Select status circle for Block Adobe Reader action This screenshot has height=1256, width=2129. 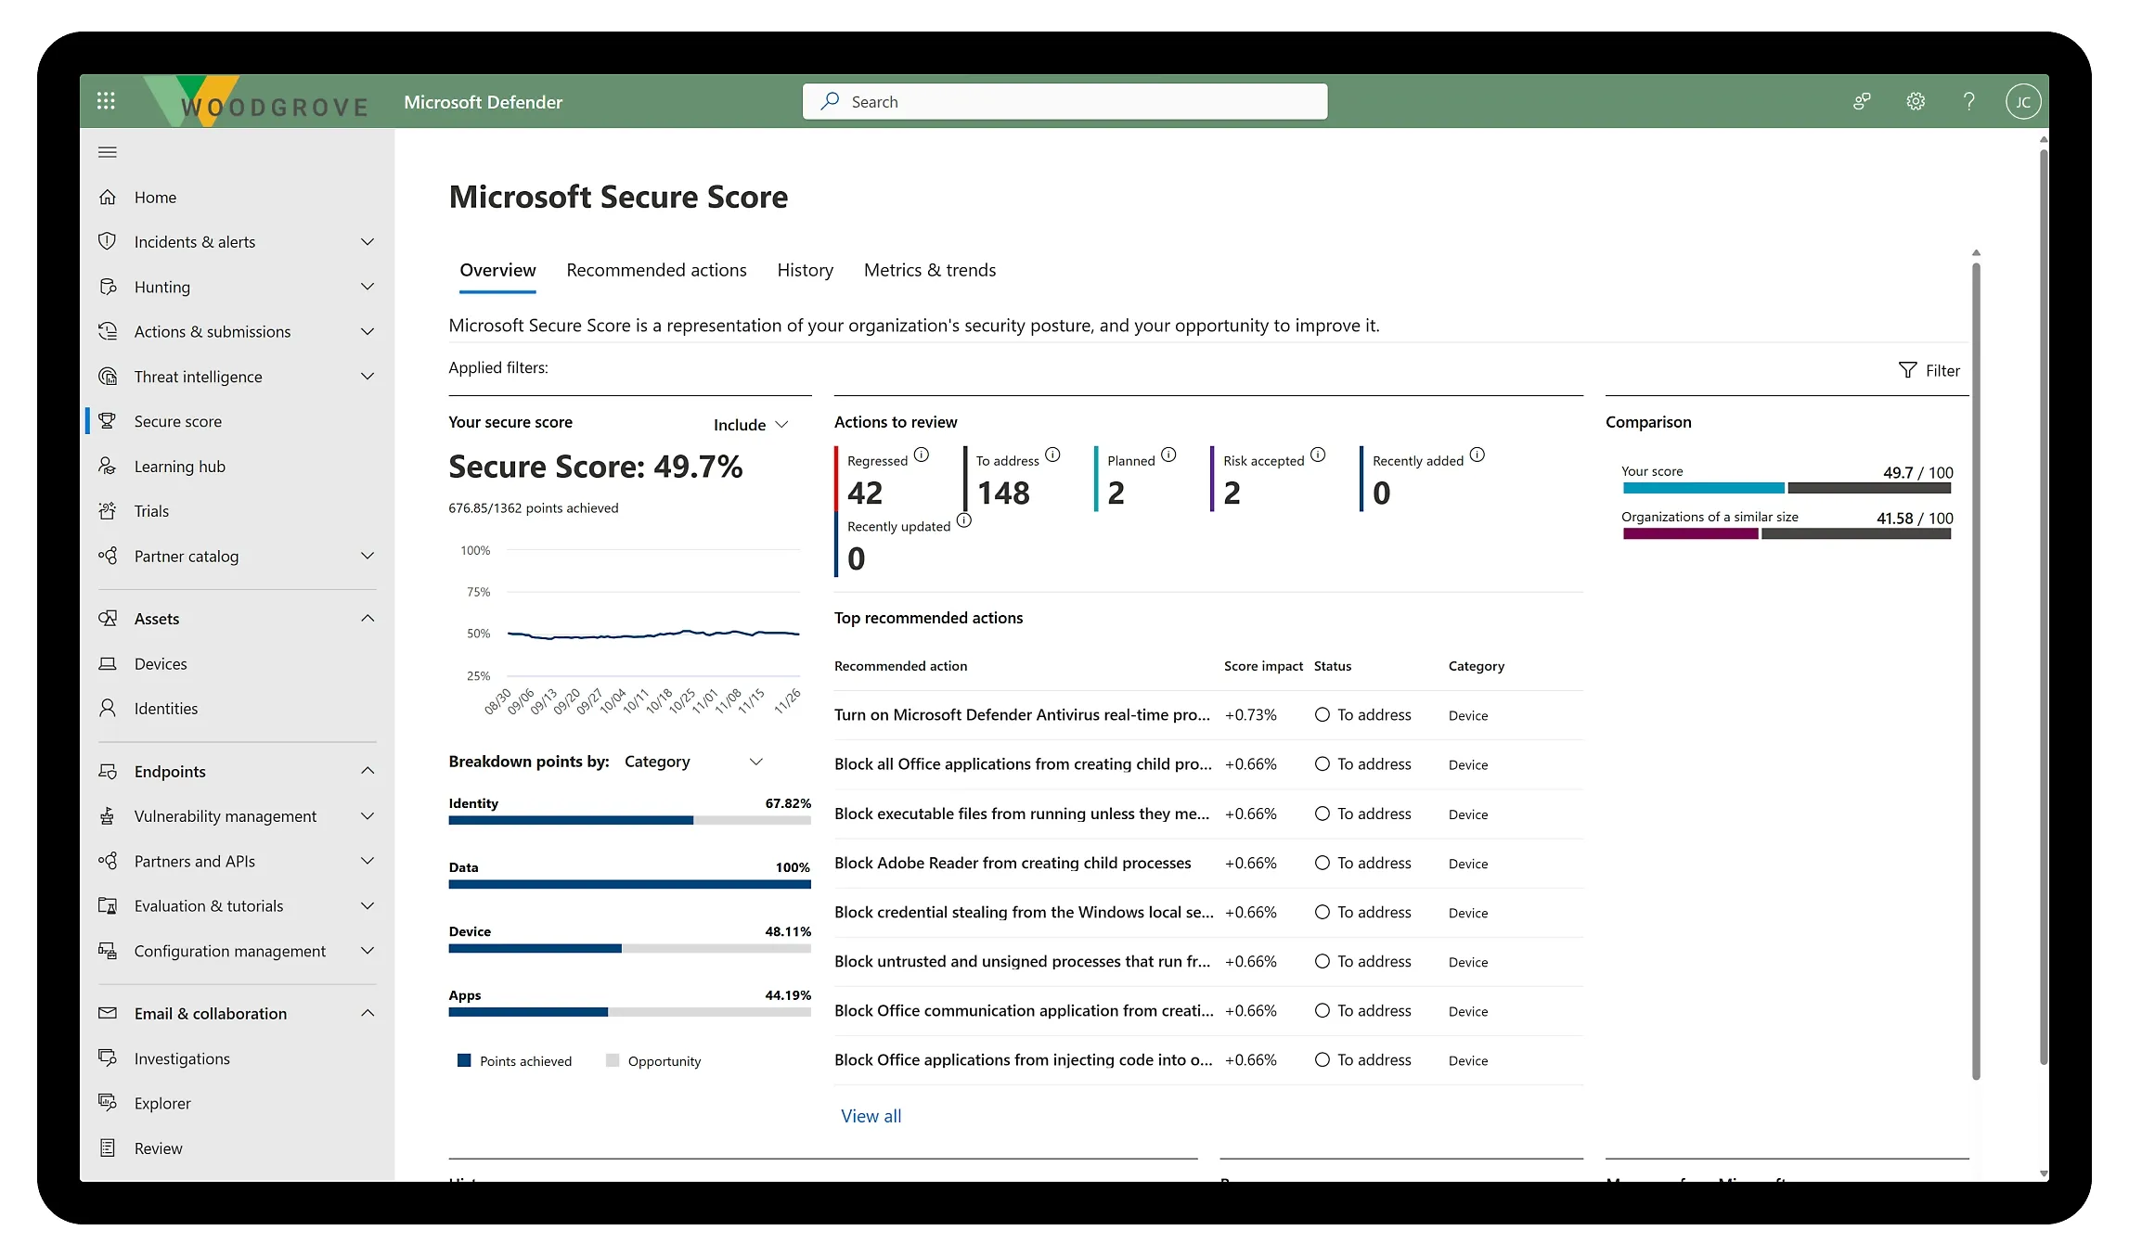[1322, 863]
